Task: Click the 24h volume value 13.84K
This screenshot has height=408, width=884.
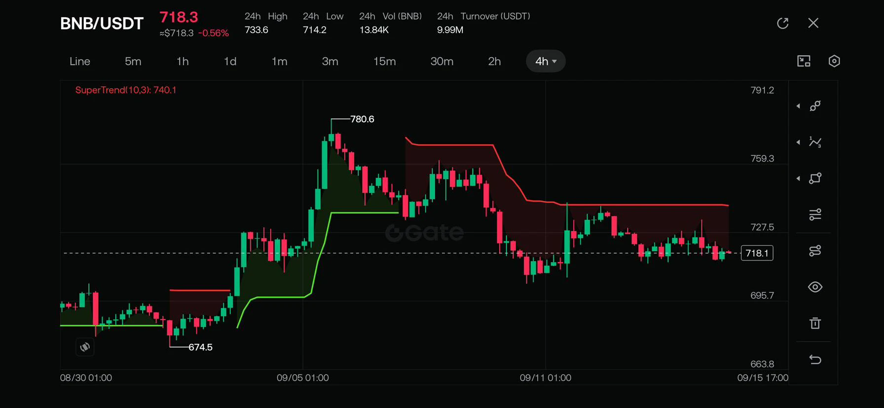Action: pos(374,30)
